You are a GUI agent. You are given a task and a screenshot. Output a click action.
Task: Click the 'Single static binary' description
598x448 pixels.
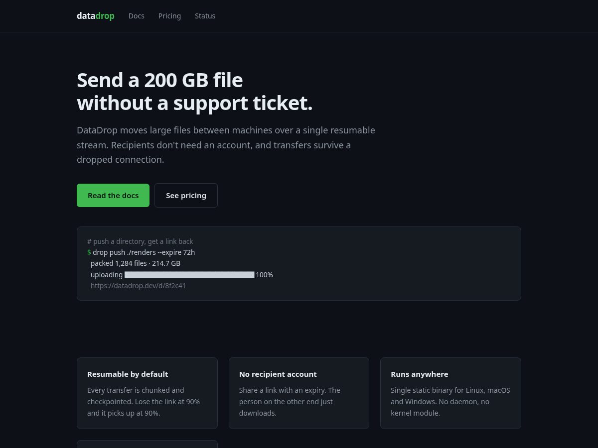[450, 402]
